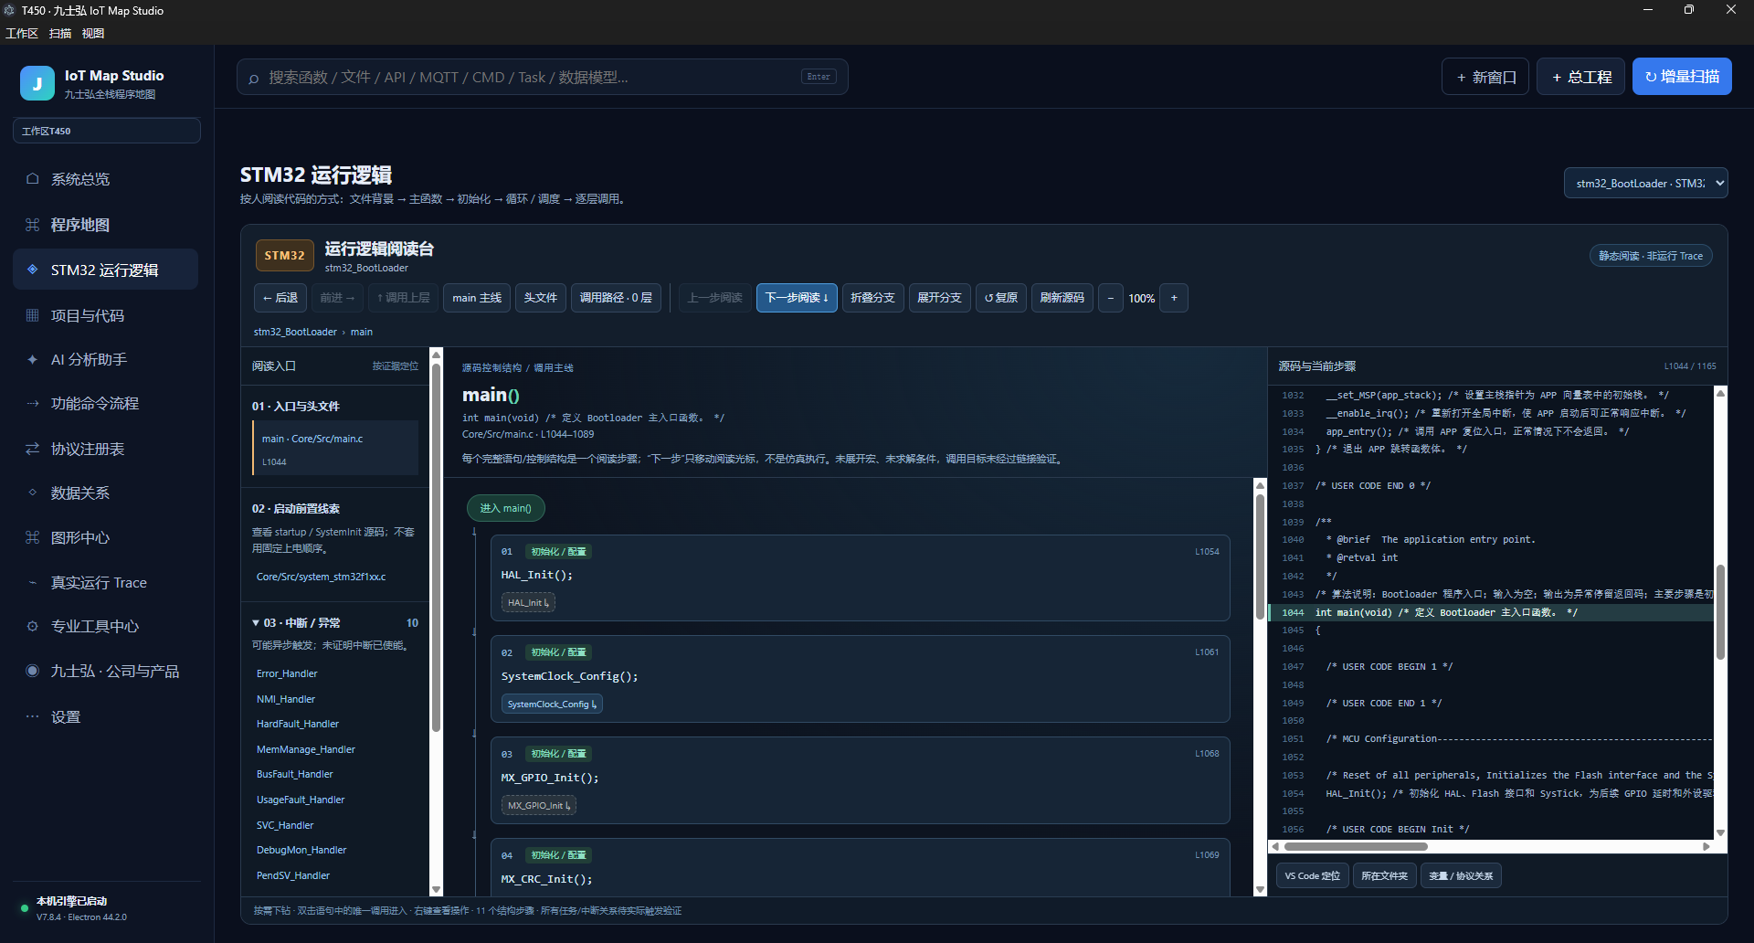Click 按证据定位 in the 阅读入口 header
Viewport: 1754px width, 943px height.
[x=395, y=366]
